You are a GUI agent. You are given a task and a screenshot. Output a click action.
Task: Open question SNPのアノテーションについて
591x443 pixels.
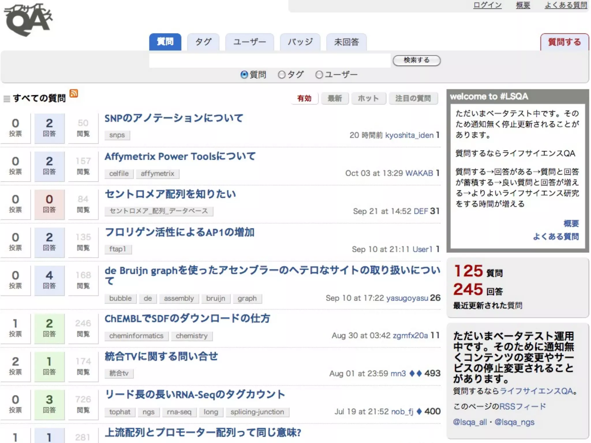[x=174, y=118]
